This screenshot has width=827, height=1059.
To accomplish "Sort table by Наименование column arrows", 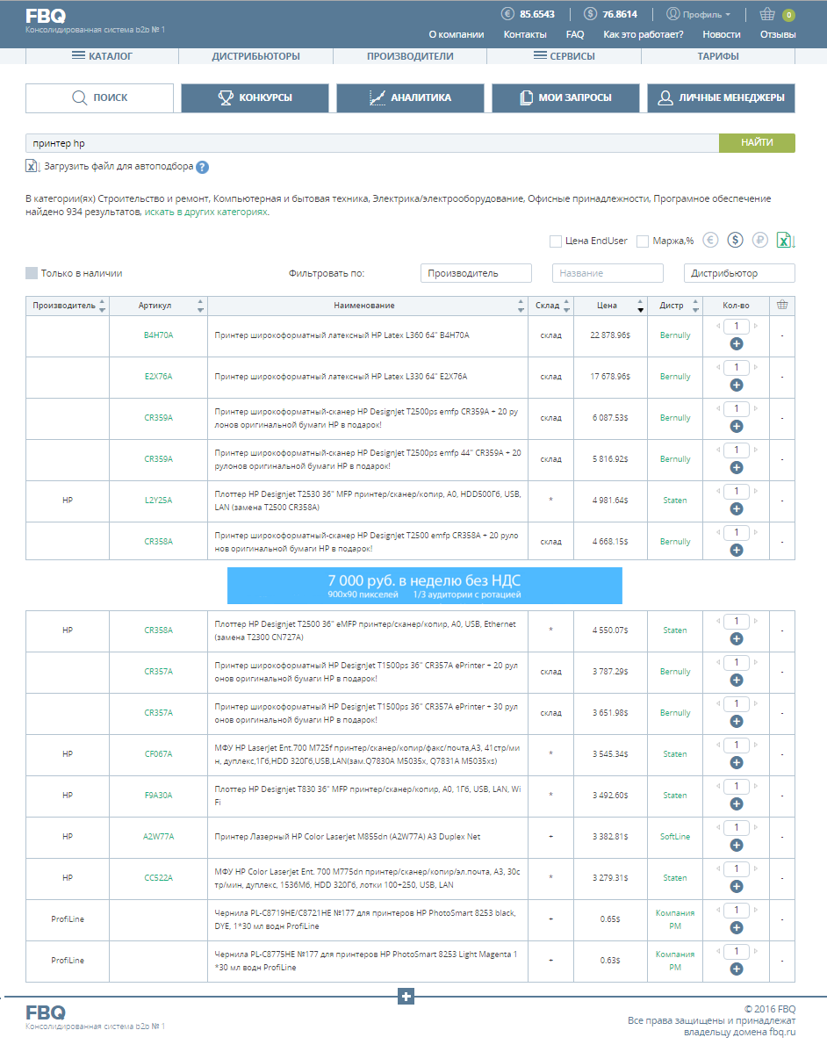I will pyautogui.click(x=521, y=306).
